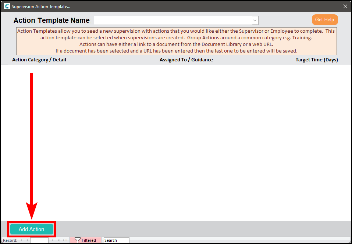Click the Action Template Name label
The height and width of the screenshot is (244, 352).
[x=51, y=21]
